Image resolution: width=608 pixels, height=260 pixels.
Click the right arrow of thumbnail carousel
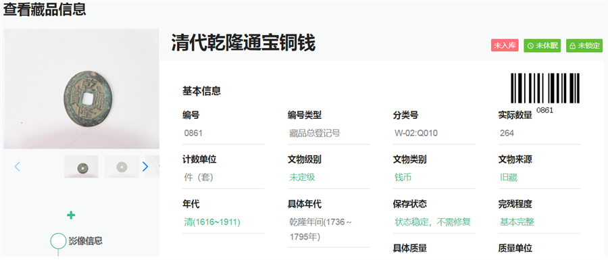(145, 167)
